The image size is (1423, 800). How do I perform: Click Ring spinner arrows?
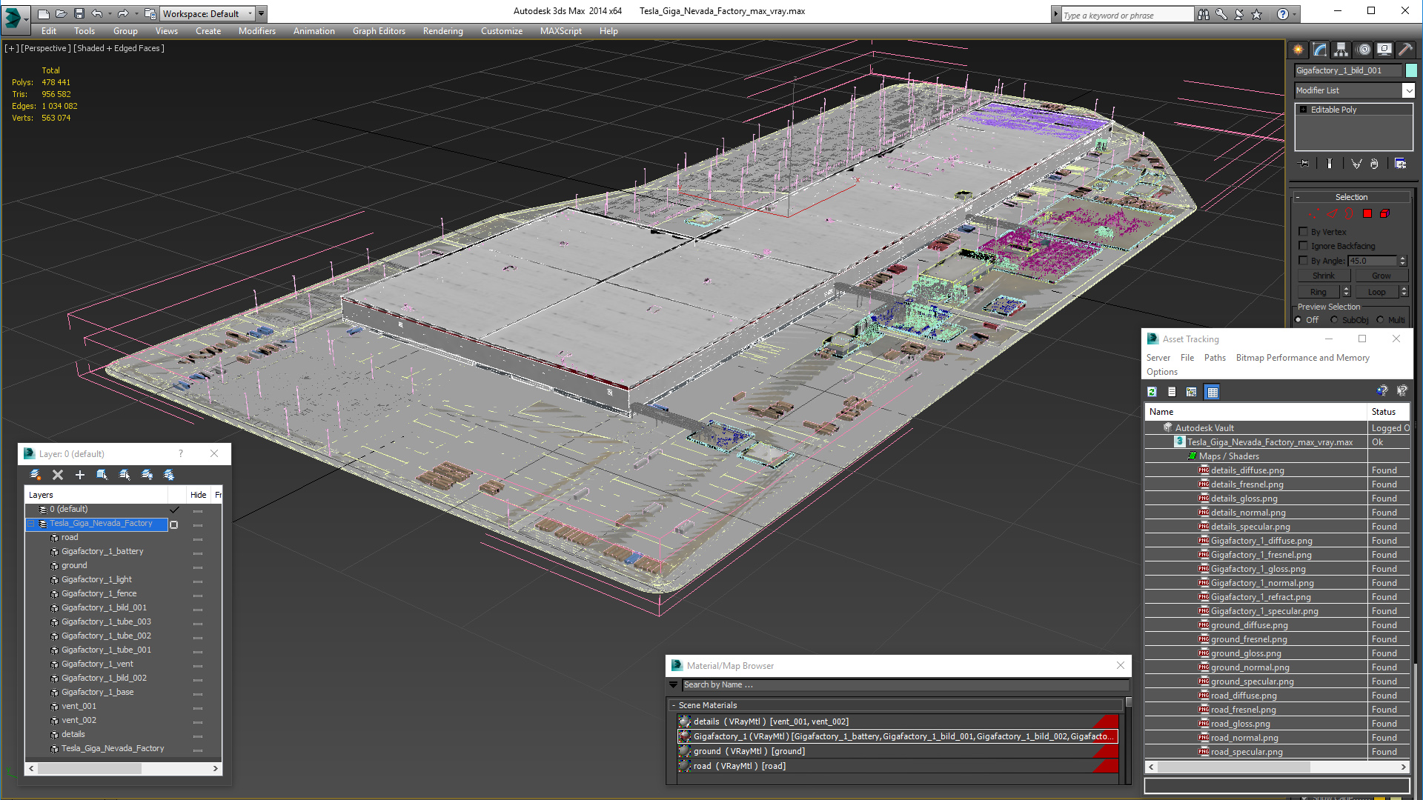tap(1346, 292)
